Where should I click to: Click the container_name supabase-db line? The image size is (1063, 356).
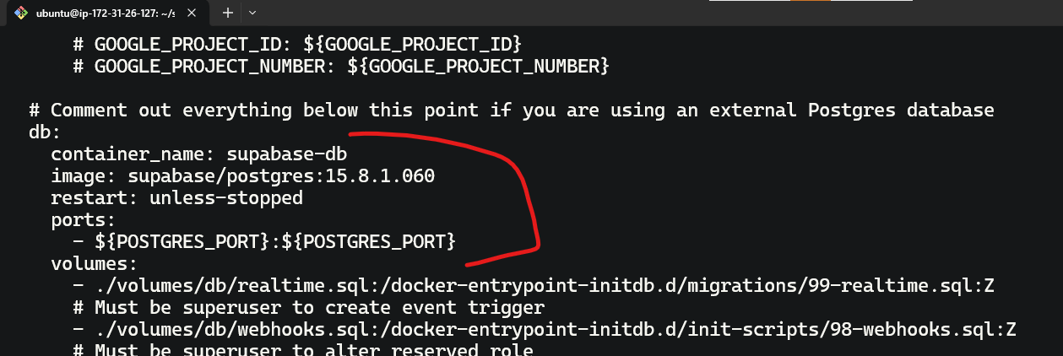click(x=199, y=154)
